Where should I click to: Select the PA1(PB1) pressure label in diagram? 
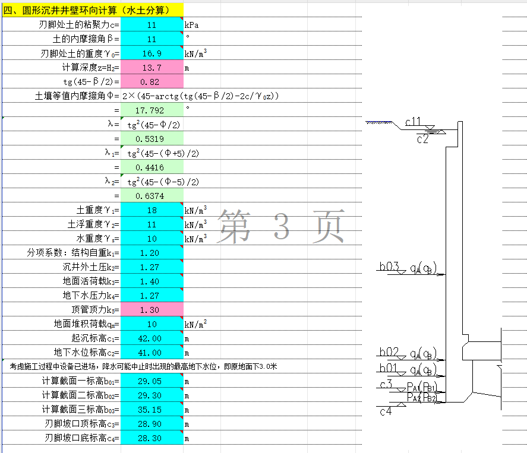pyautogui.click(x=421, y=387)
